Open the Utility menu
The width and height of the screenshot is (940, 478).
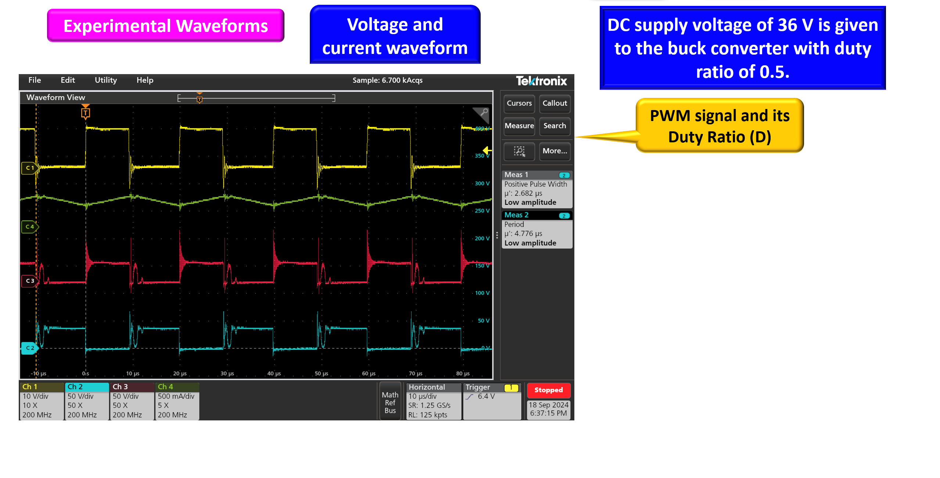105,80
